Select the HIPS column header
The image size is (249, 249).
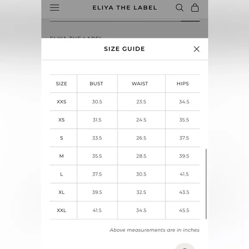182,84
